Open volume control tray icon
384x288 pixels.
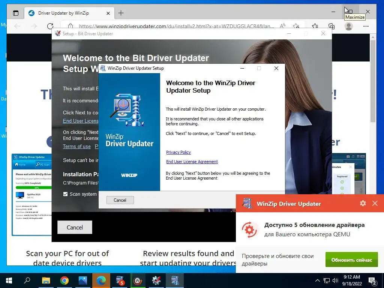coord(335,280)
